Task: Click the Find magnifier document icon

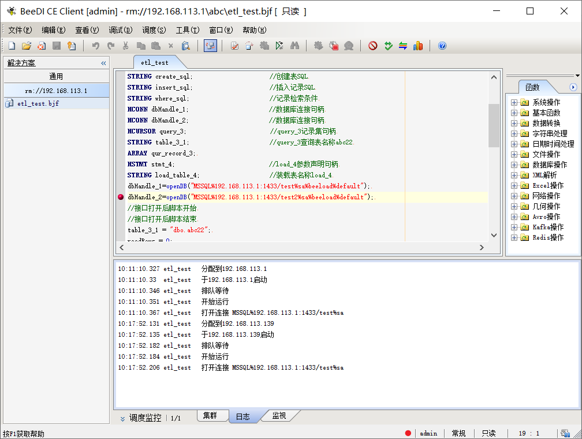Action: pos(185,46)
